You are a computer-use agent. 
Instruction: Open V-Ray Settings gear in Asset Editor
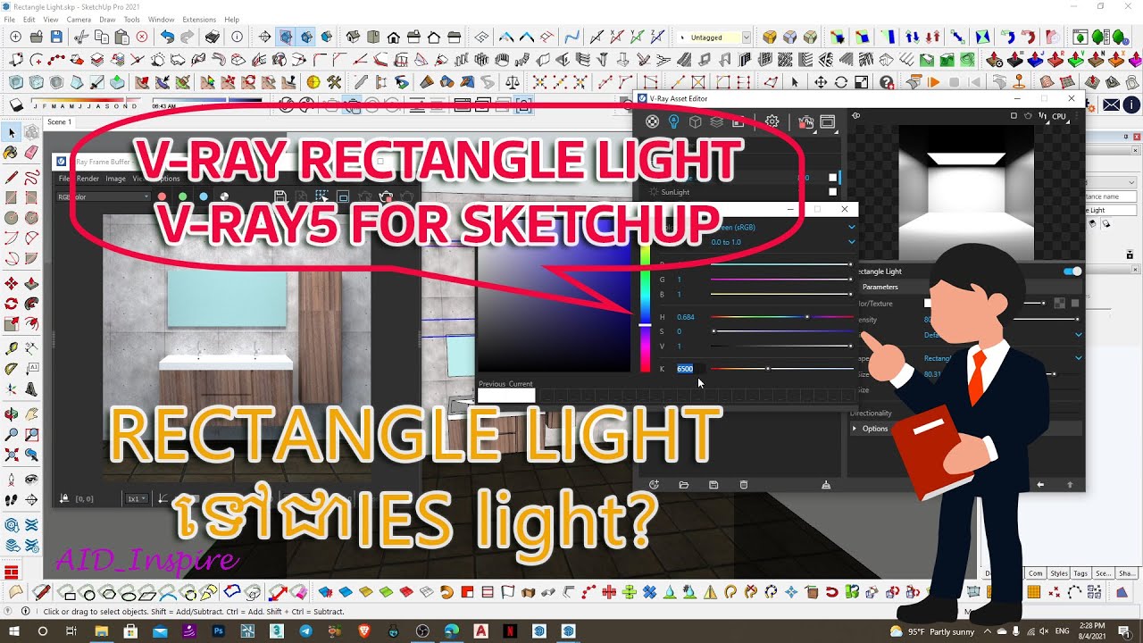[x=772, y=121]
